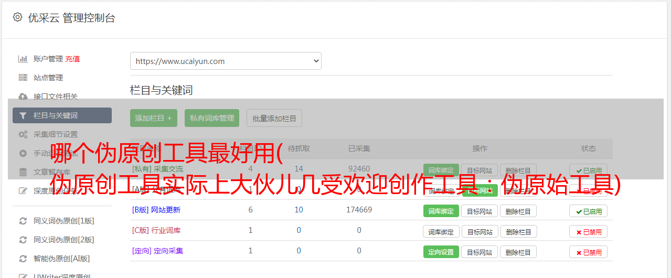Open the [B版] 网站更新 column link
Image resolution: width=671 pixels, height=278 pixels.
[x=156, y=210]
